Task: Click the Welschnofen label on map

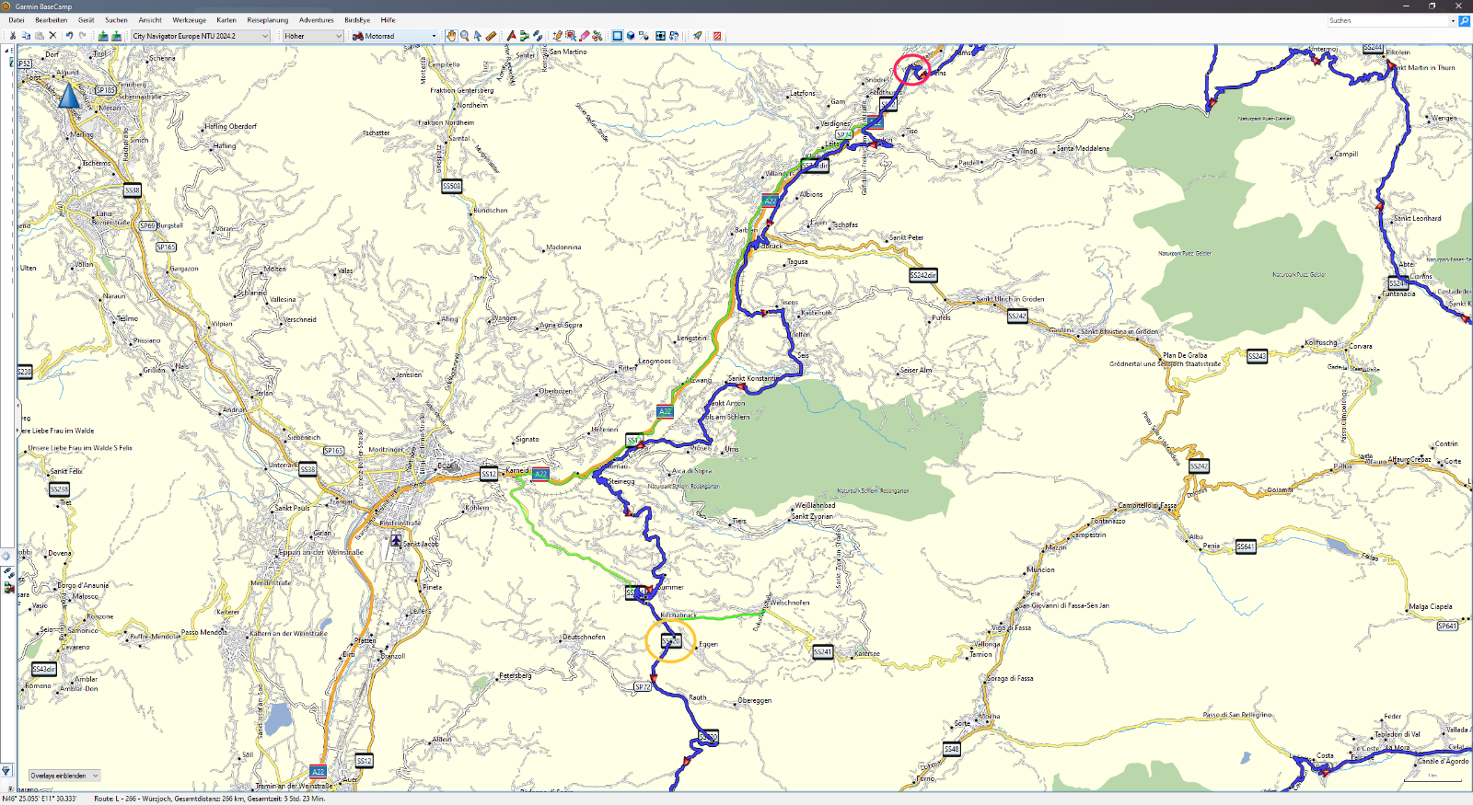Action: [790, 603]
